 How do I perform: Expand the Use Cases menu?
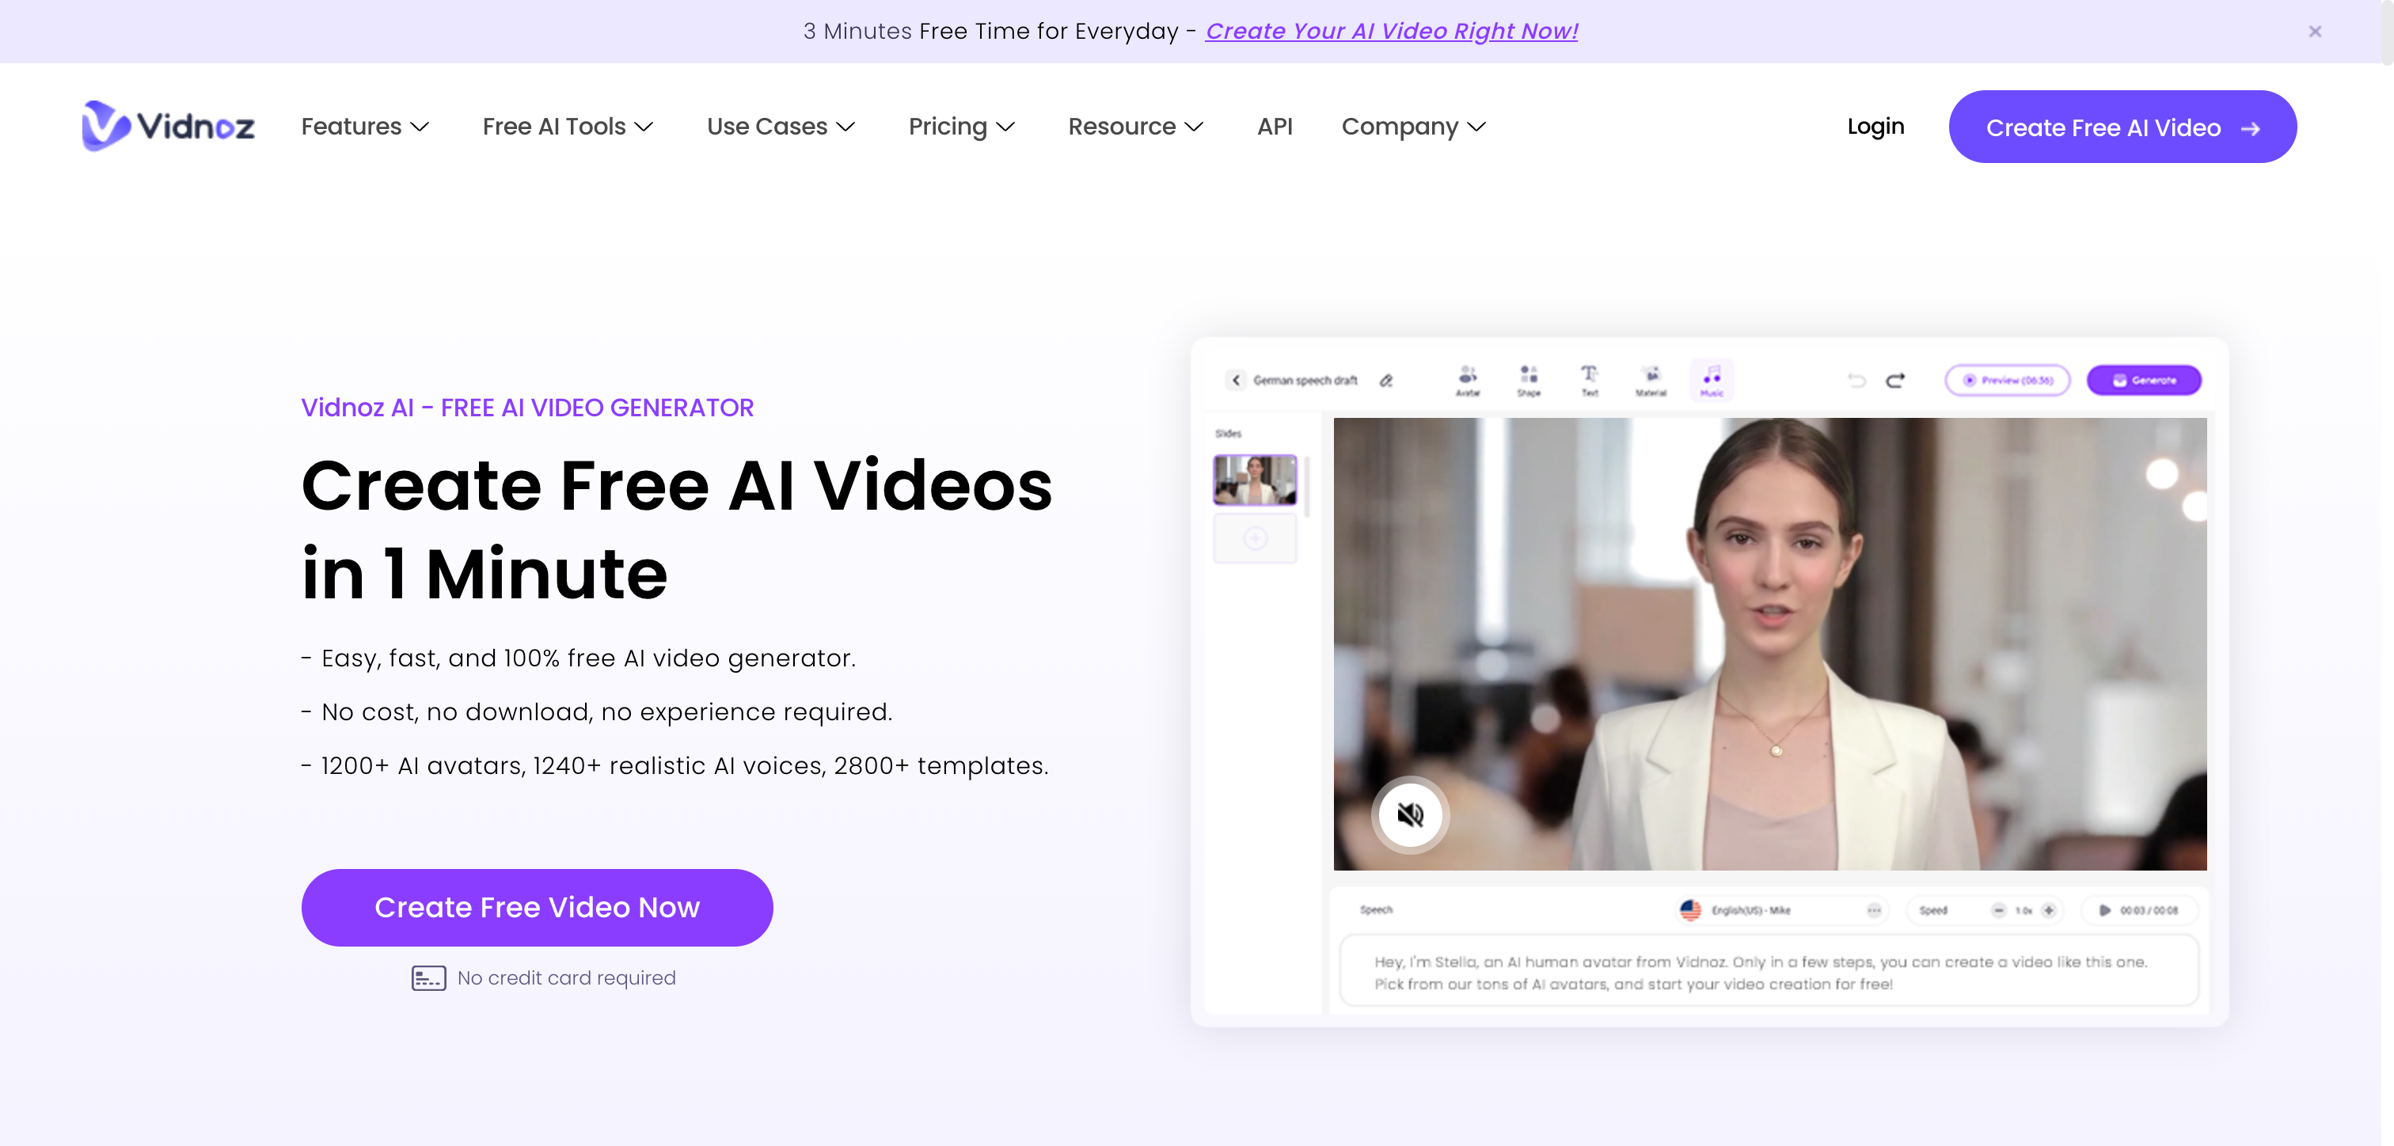(x=781, y=127)
